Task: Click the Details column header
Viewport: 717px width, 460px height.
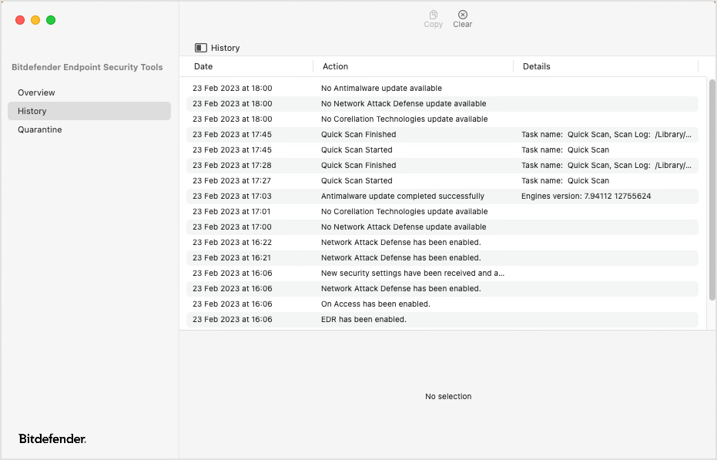Action: (x=537, y=66)
